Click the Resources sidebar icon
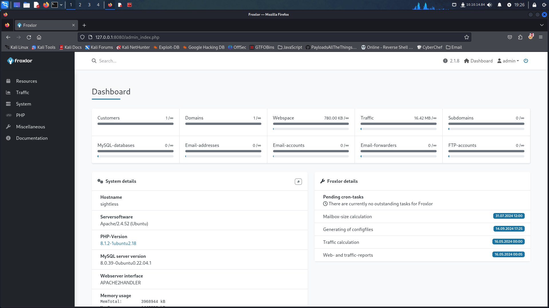549x308 pixels. [x=8, y=81]
